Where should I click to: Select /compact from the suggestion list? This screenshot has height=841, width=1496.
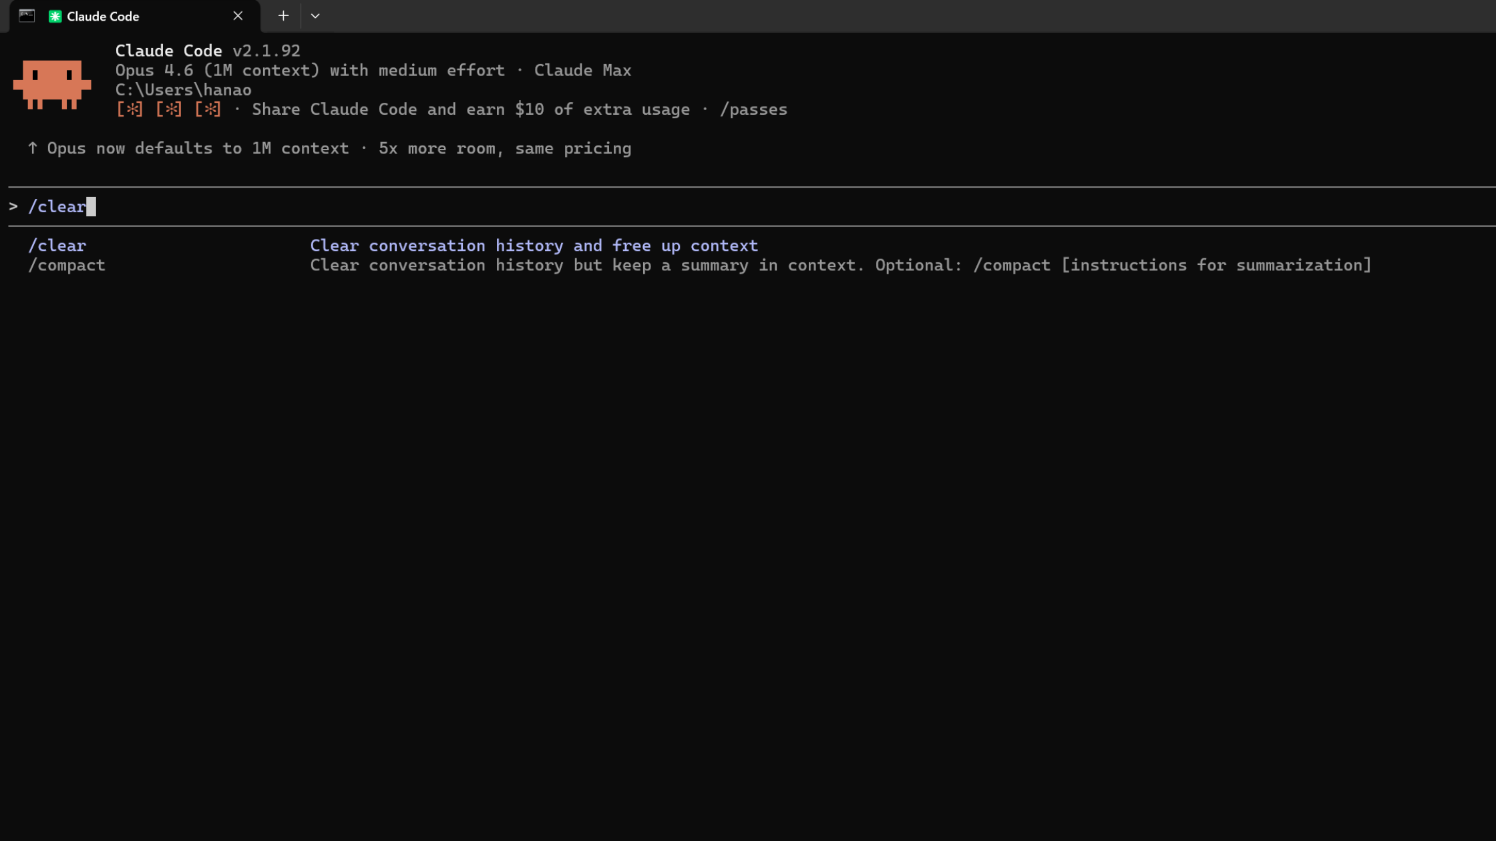click(x=67, y=265)
